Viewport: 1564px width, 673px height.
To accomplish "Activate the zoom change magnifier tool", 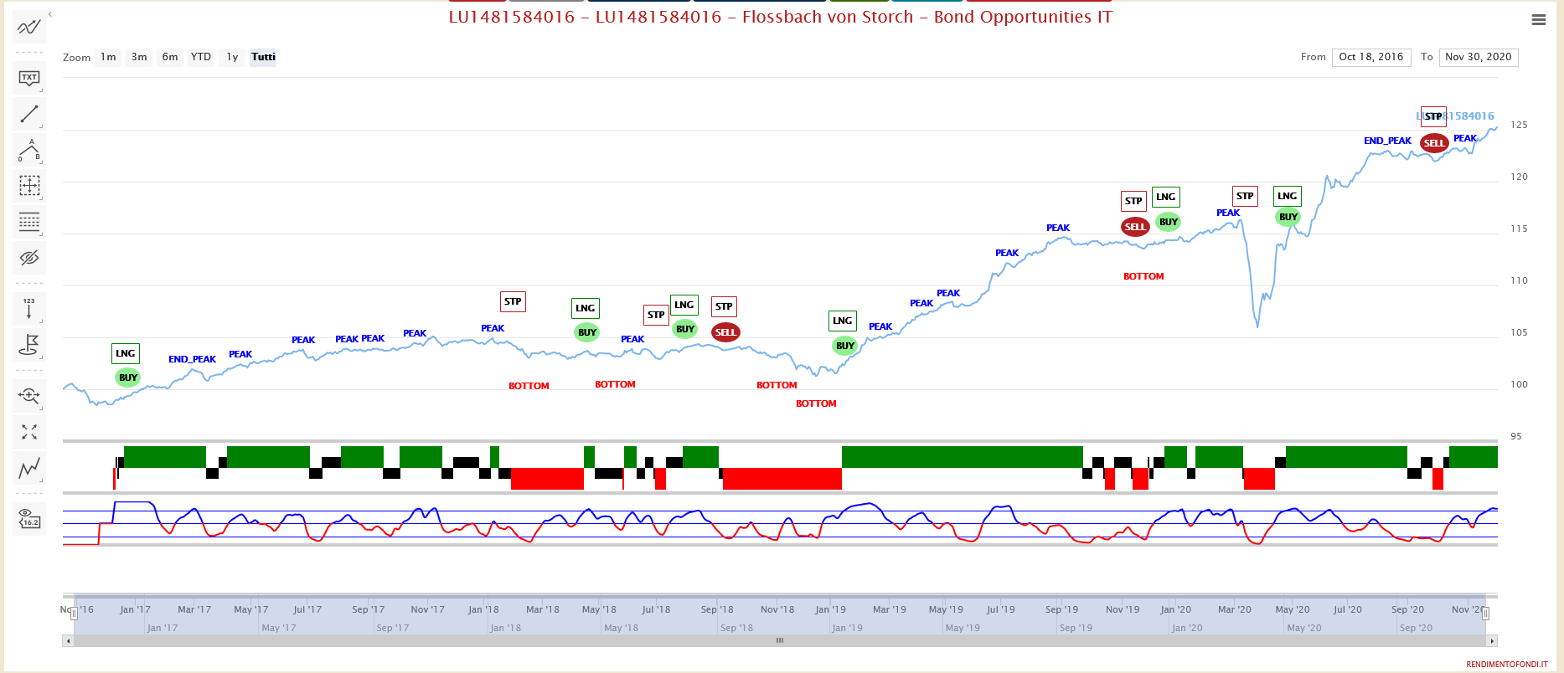I will pos(29,395).
